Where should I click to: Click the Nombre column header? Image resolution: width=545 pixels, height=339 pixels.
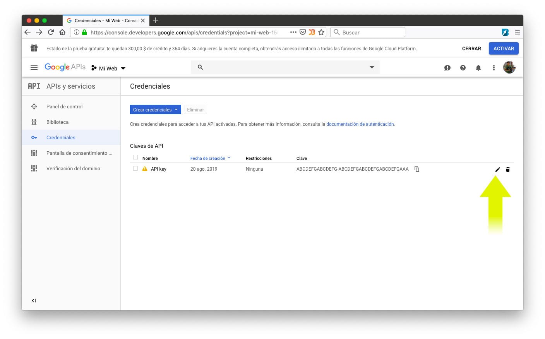(150, 158)
